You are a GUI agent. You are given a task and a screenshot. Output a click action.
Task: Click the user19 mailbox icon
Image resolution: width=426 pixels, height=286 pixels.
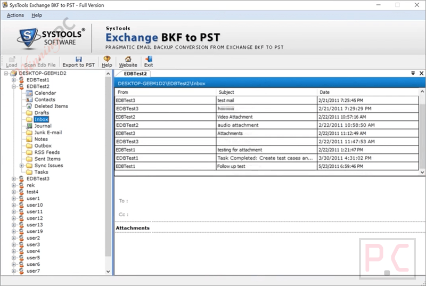tap(21, 231)
